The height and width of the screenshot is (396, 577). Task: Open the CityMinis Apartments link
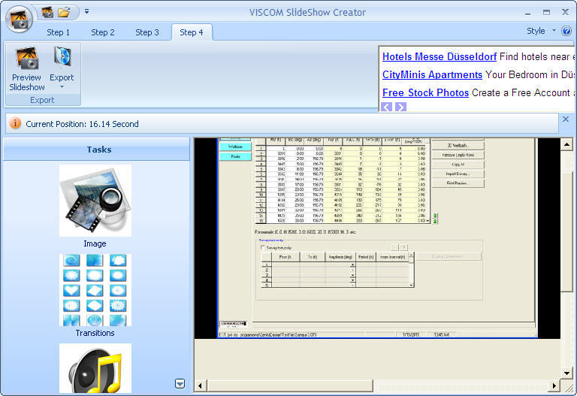432,74
